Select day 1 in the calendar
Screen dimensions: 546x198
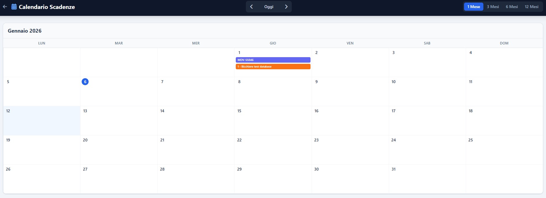[x=239, y=53]
